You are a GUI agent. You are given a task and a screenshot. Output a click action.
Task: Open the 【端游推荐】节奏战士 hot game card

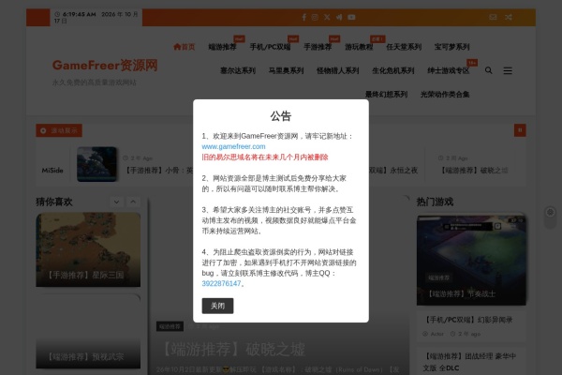[x=471, y=261]
